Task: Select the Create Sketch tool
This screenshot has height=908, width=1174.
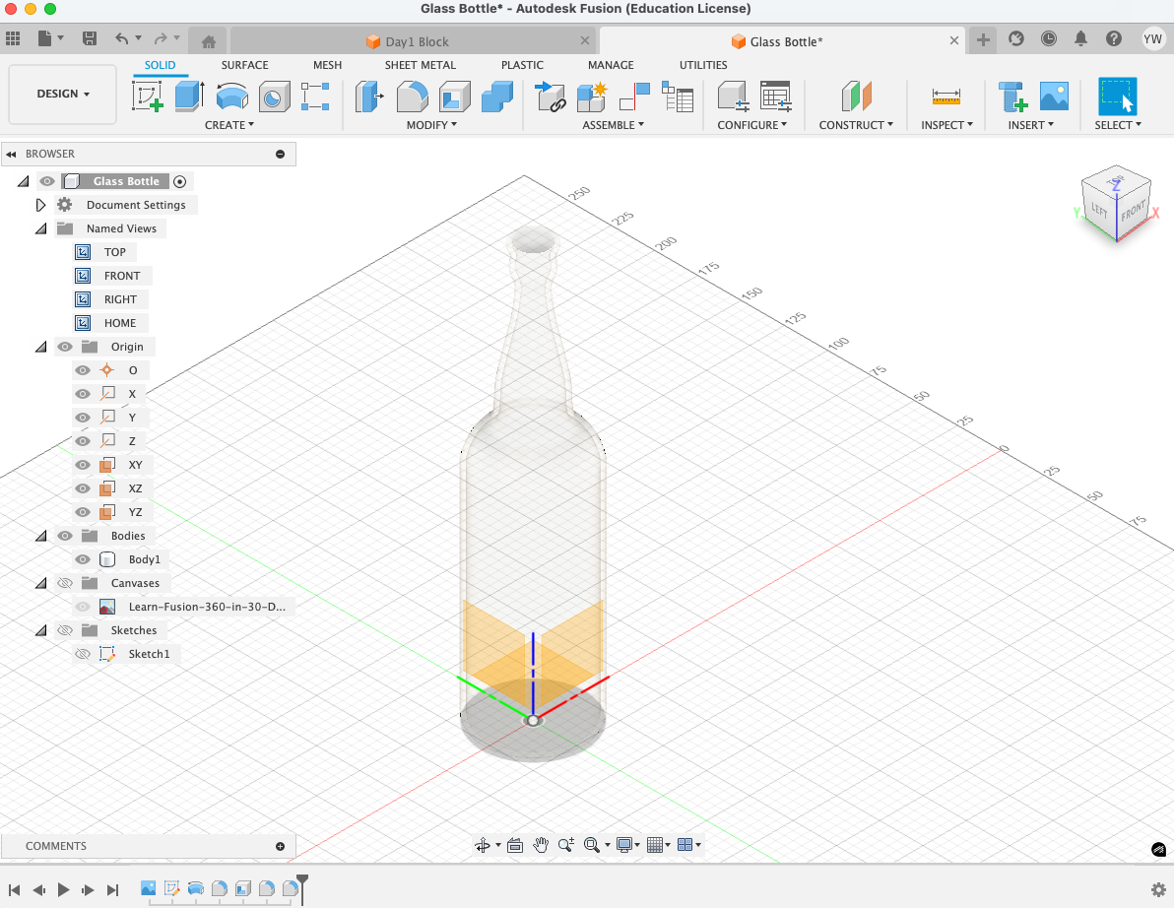Action: (x=147, y=97)
